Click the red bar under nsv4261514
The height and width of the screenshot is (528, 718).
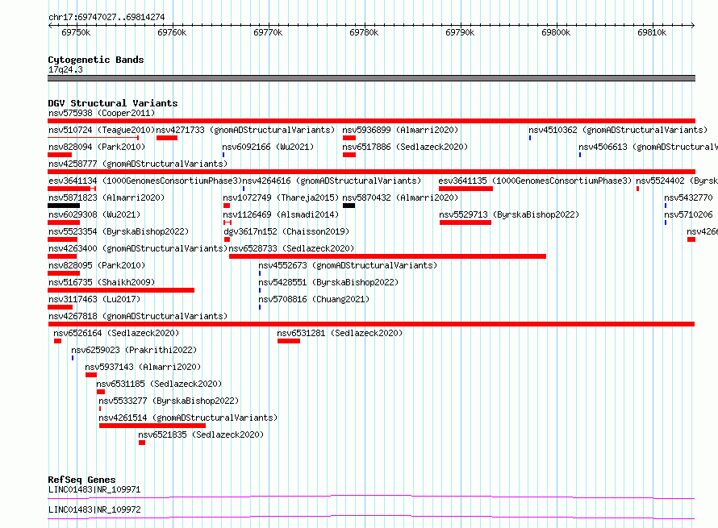[152, 426]
